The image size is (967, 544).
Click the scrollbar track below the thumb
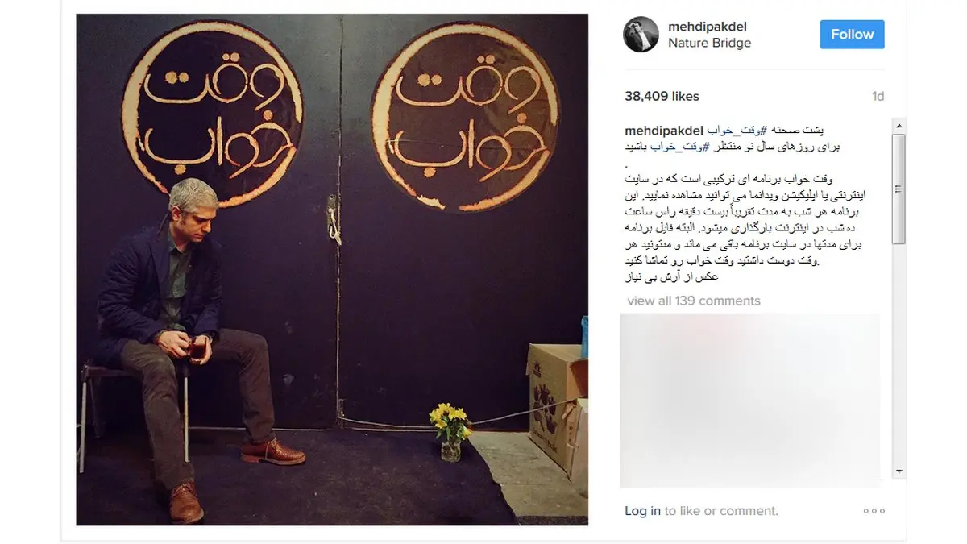coord(899,355)
